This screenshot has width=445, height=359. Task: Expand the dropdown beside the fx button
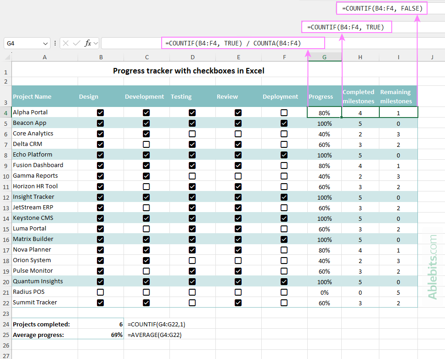(96, 43)
